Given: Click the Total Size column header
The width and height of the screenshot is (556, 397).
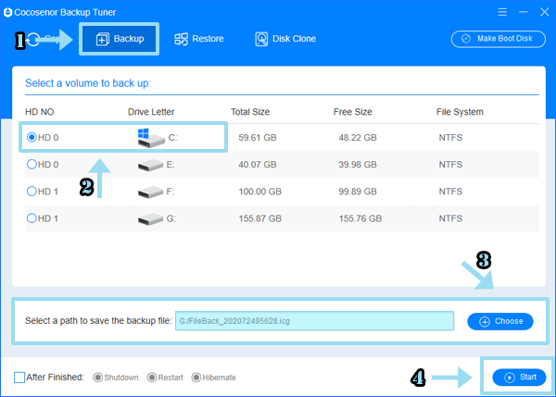Looking at the screenshot, I should click(x=250, y=112).
